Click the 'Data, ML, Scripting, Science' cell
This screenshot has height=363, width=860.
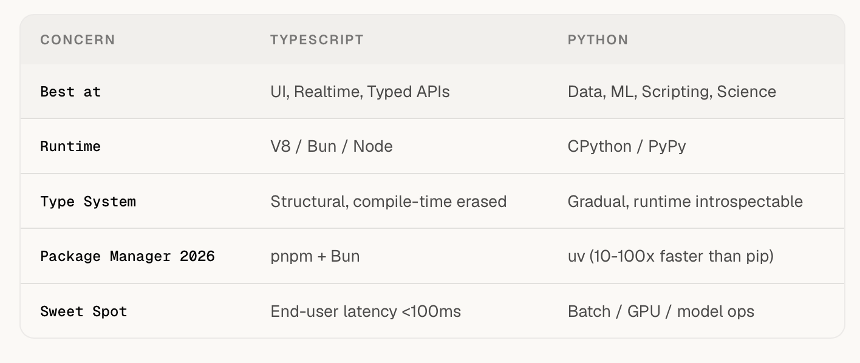pos(672,92)
